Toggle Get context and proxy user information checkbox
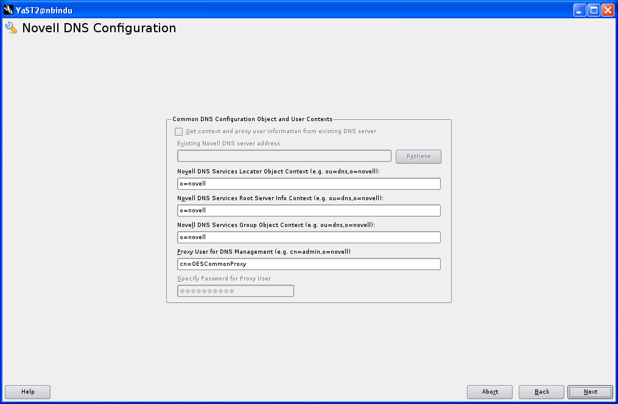This screenshot has height=404, width=618. click(x=178, y=131)
